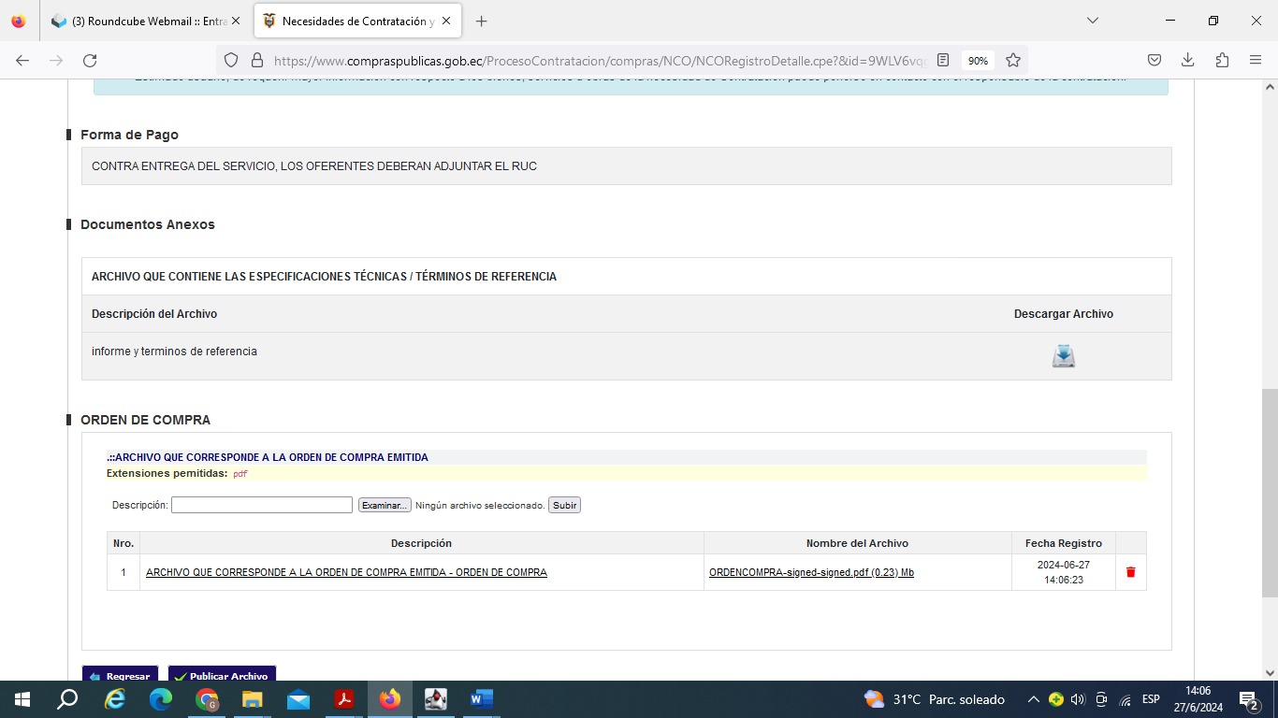Open Firefox application hamburger menu
This screenshot has height=718, width=1278.
point(1256,60)
